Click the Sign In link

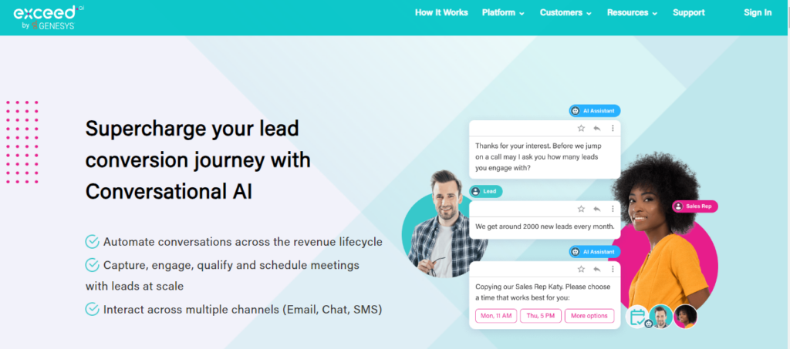[757, 13]
